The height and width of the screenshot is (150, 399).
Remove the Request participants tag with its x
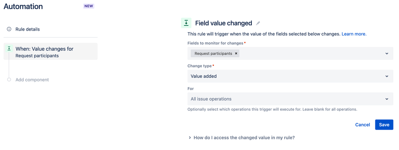pyautogui.click(x=236, y=53)
